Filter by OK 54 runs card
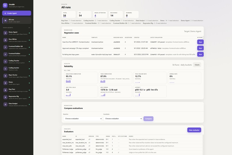This screenshot has height=155, width=232. pos(84,14)
